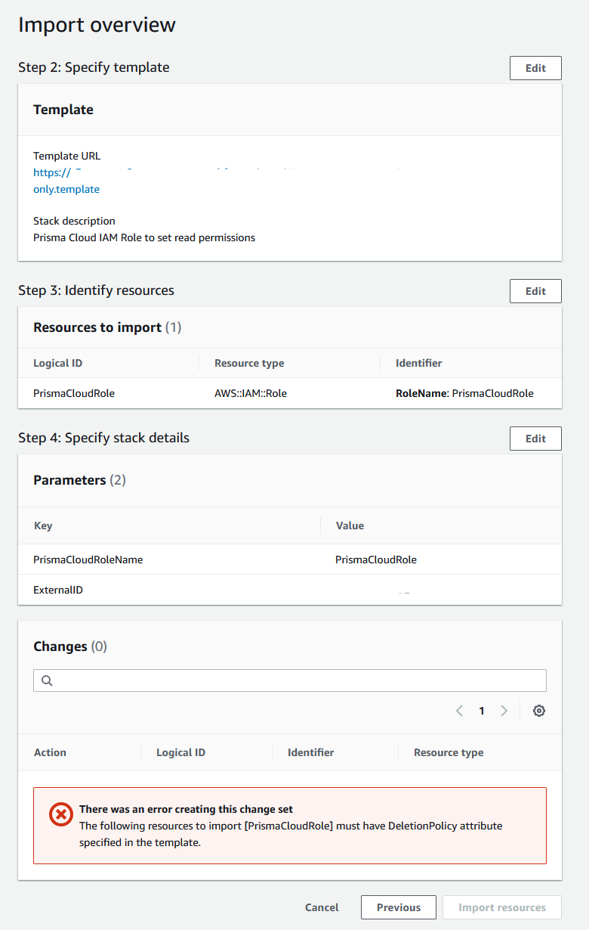Click the Identifier column header in Changes
This screenshot has height=930, width=589.
311,752
